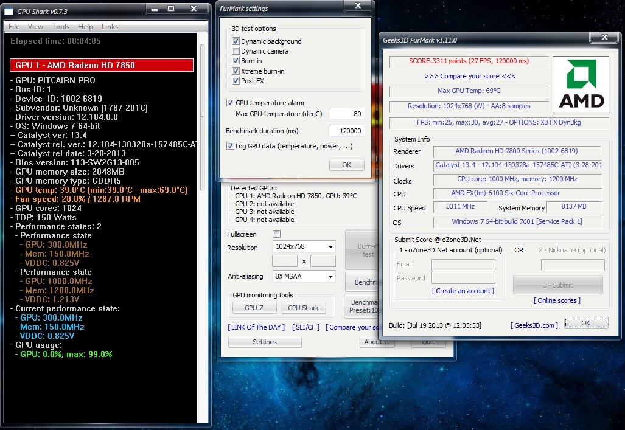Click the Burn-in test button

pyautogui.click(x=362, y=250)
